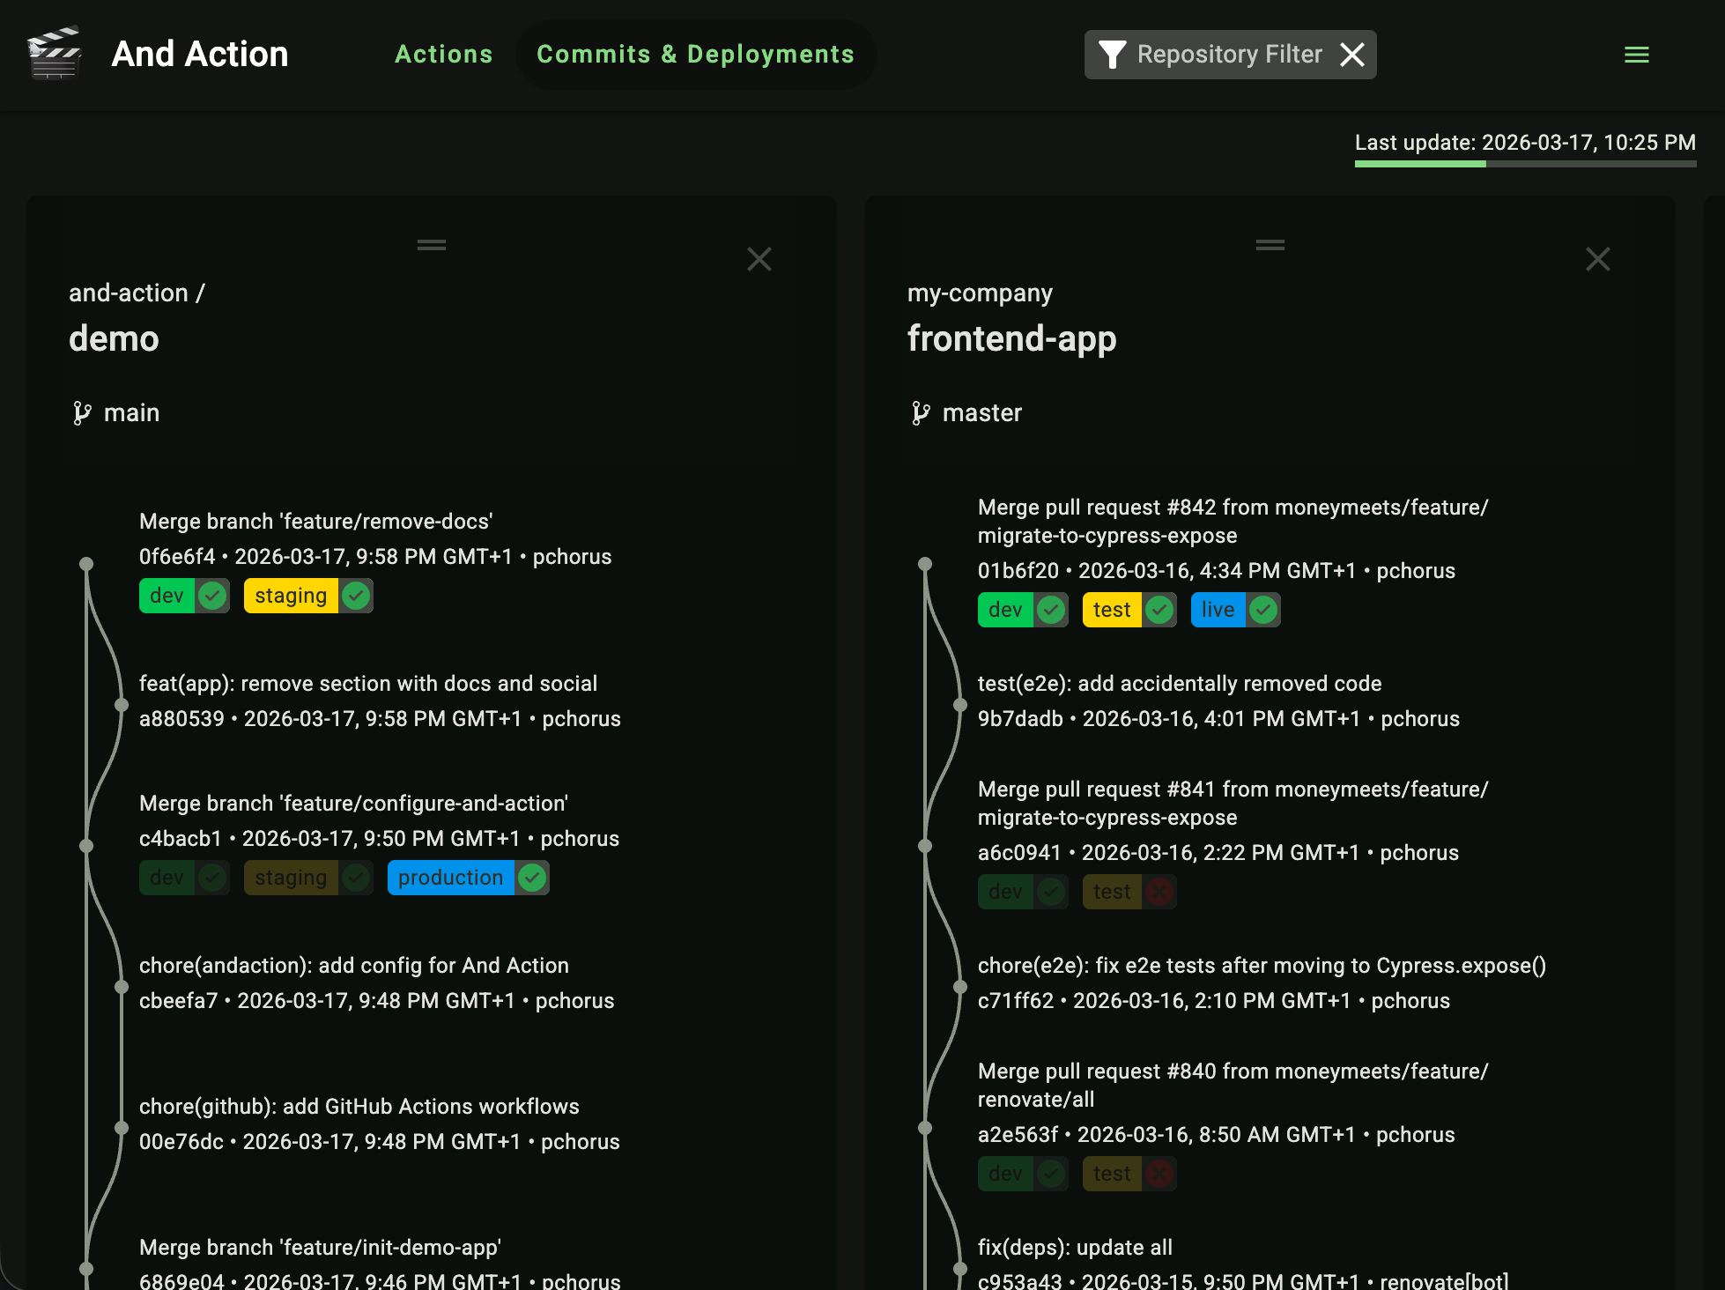Click the failed status icon on PR #841's test badge
The width and height of the screenshot is (1725, 1290).
click(x=1160, y=891)
